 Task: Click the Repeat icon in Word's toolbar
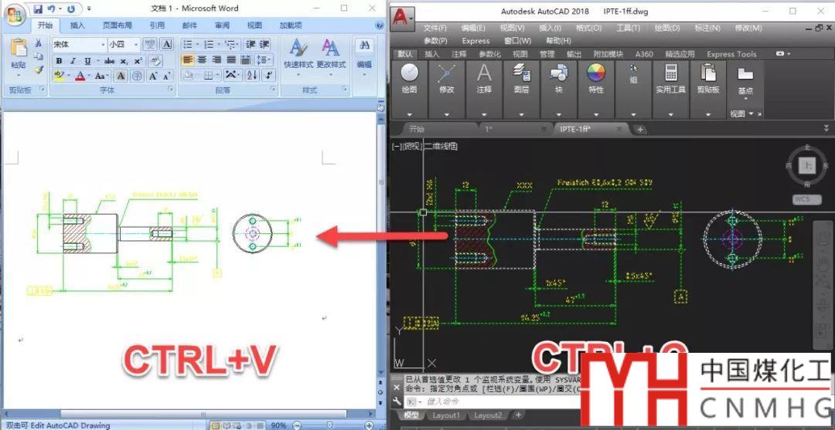pos(71,8)
